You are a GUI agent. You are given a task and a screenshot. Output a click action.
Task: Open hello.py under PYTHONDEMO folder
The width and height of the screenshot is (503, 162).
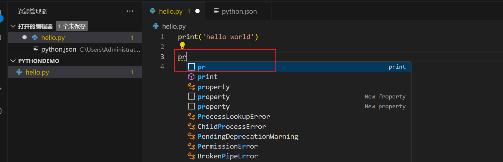point(75,72)
